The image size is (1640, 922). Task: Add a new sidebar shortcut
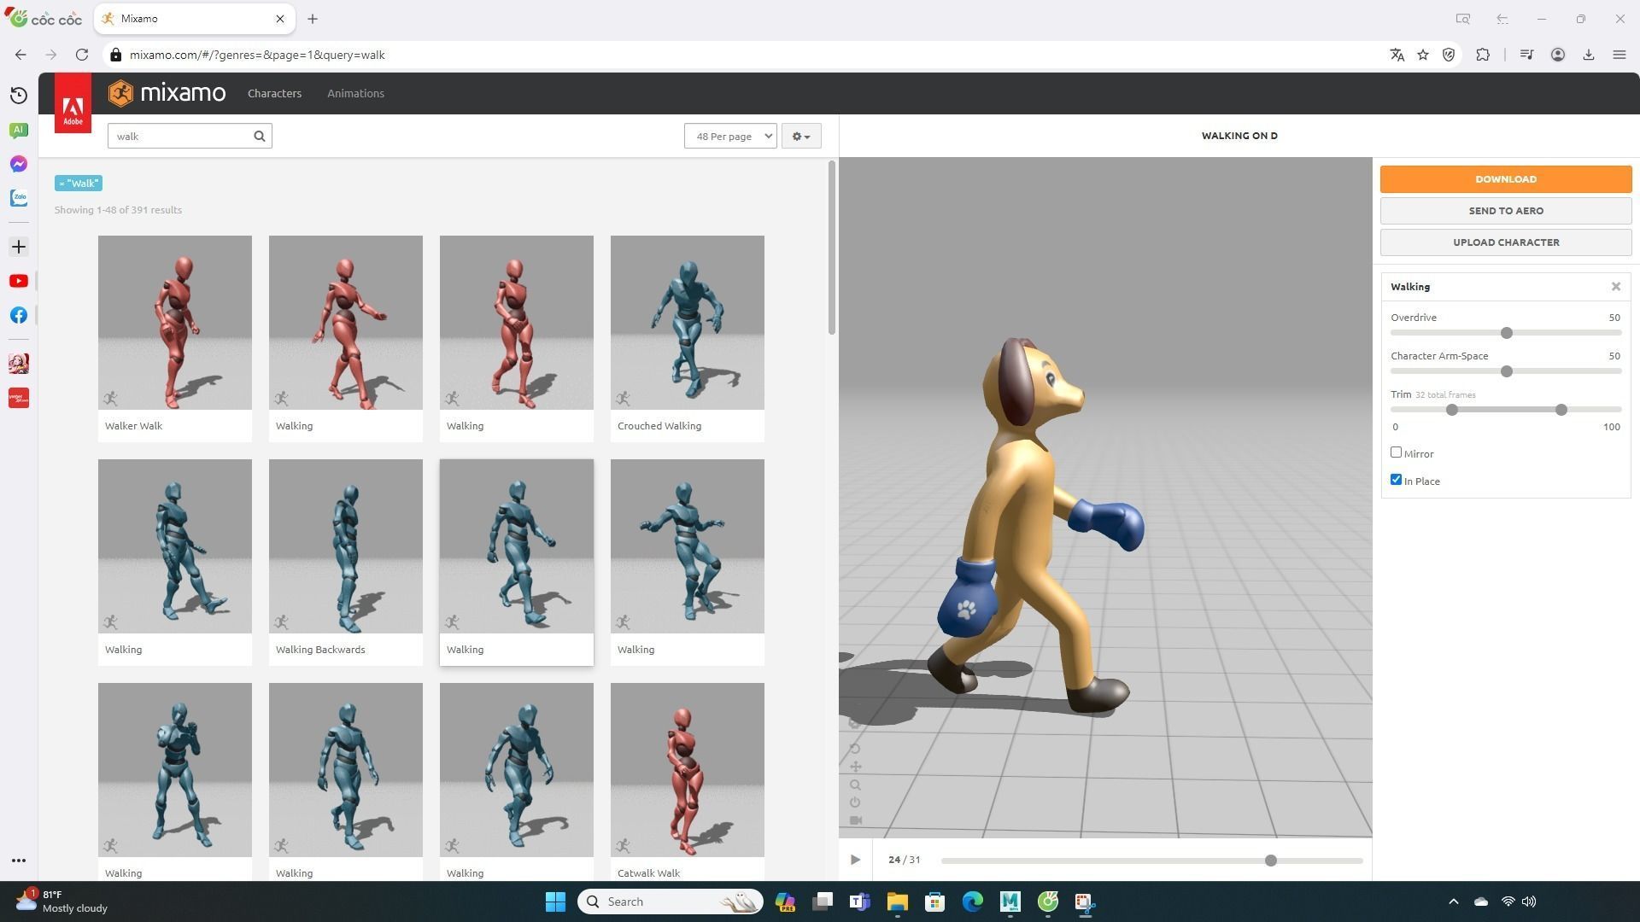point(19,247)
